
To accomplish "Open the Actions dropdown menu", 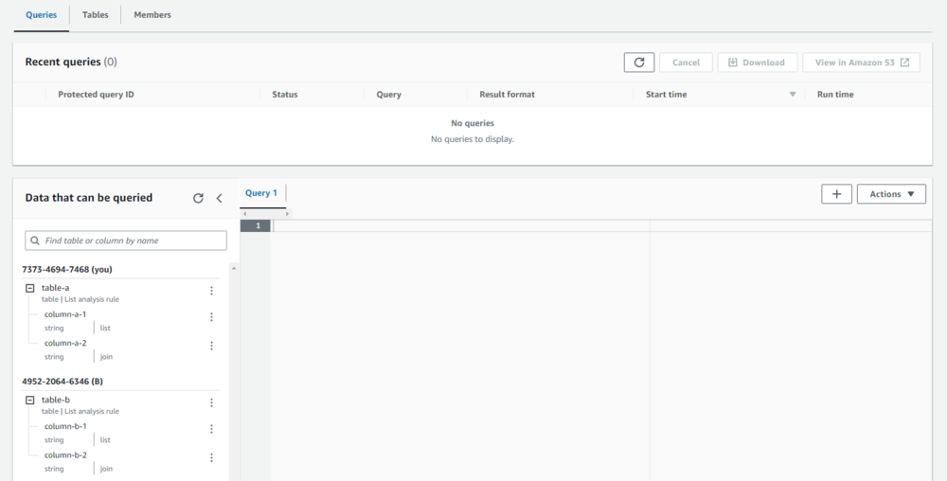I will point(891,194).
